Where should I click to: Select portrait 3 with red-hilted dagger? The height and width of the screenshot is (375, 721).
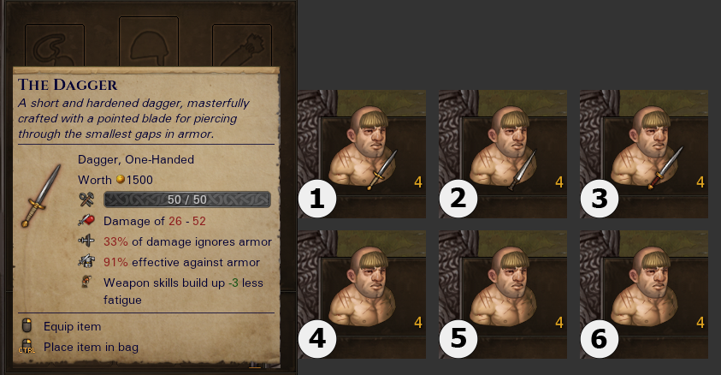[x=644, y=153]
